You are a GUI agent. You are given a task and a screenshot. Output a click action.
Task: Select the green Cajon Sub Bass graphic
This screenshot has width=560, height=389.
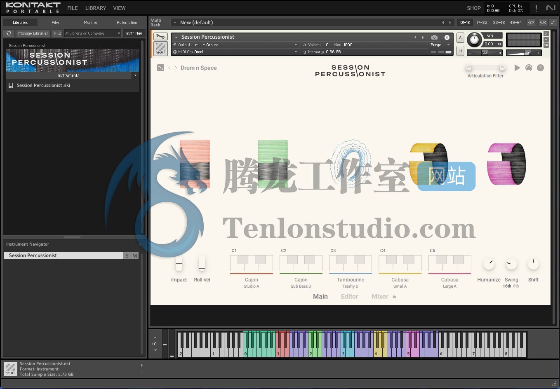273,164
